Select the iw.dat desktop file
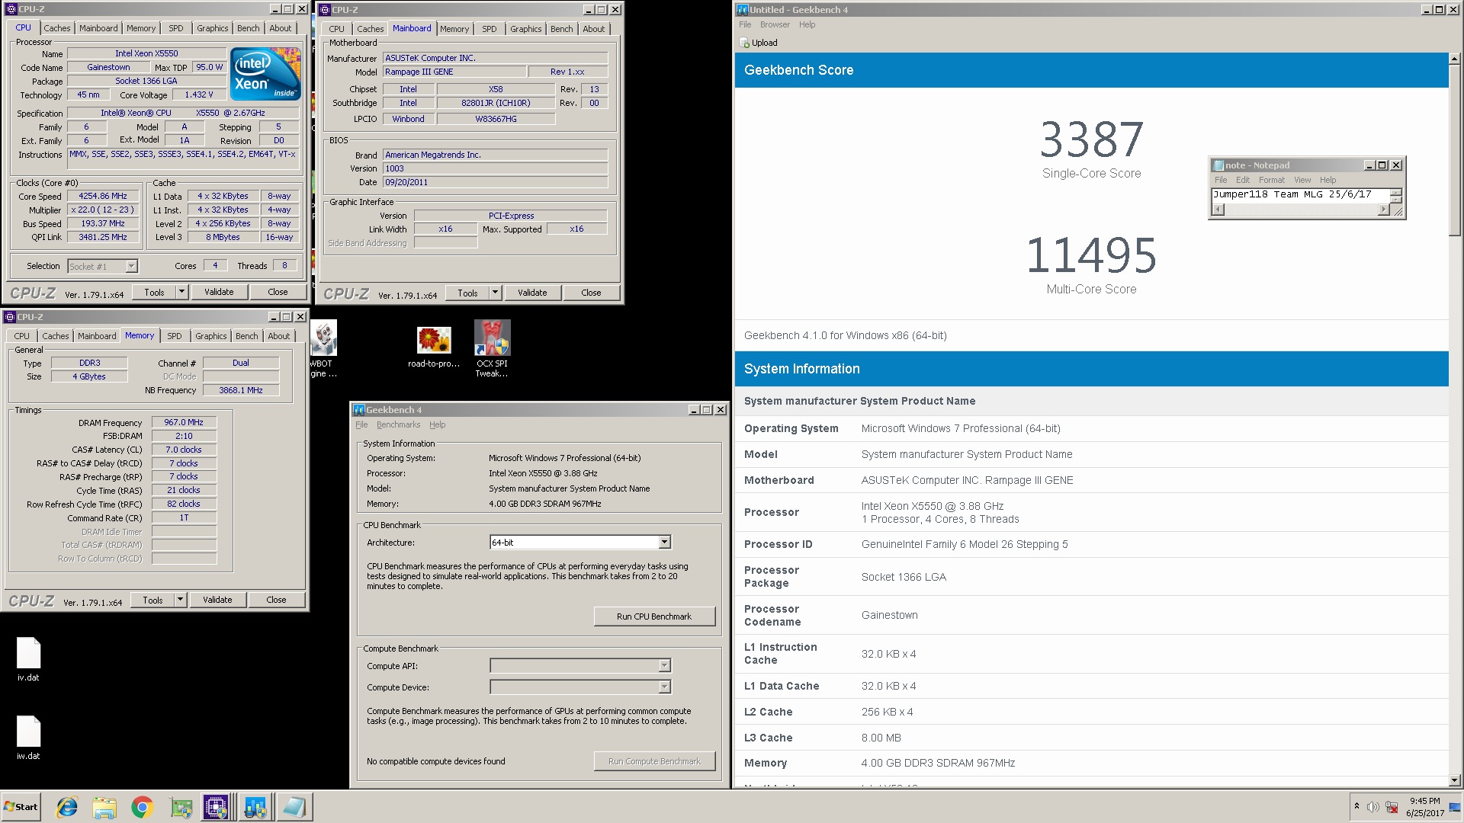Viewport: 1464px width, 823px height. pyautogui.click(x=28, y=738)
